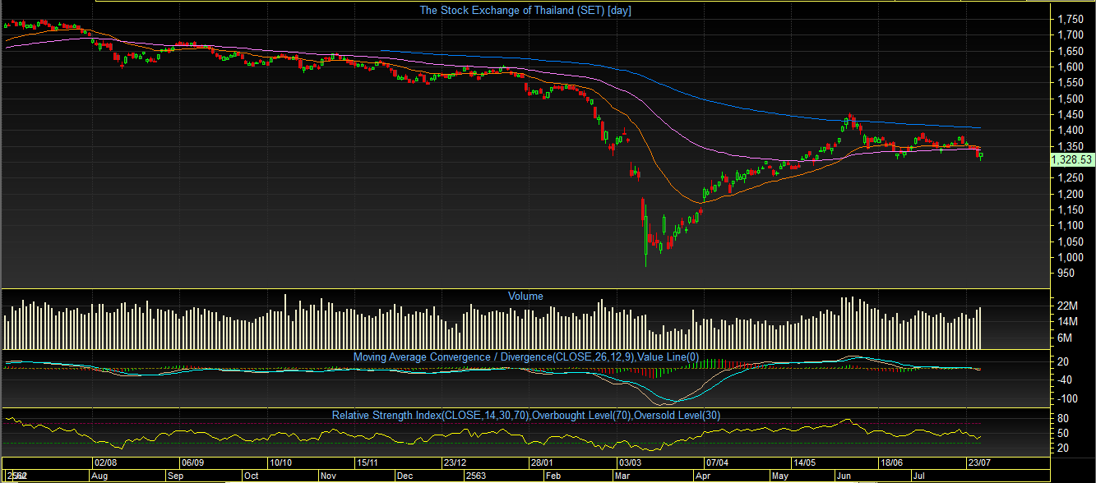Click the Dec month label
The width and height of the screenshot is (1096, 483).
click(405, 476)
